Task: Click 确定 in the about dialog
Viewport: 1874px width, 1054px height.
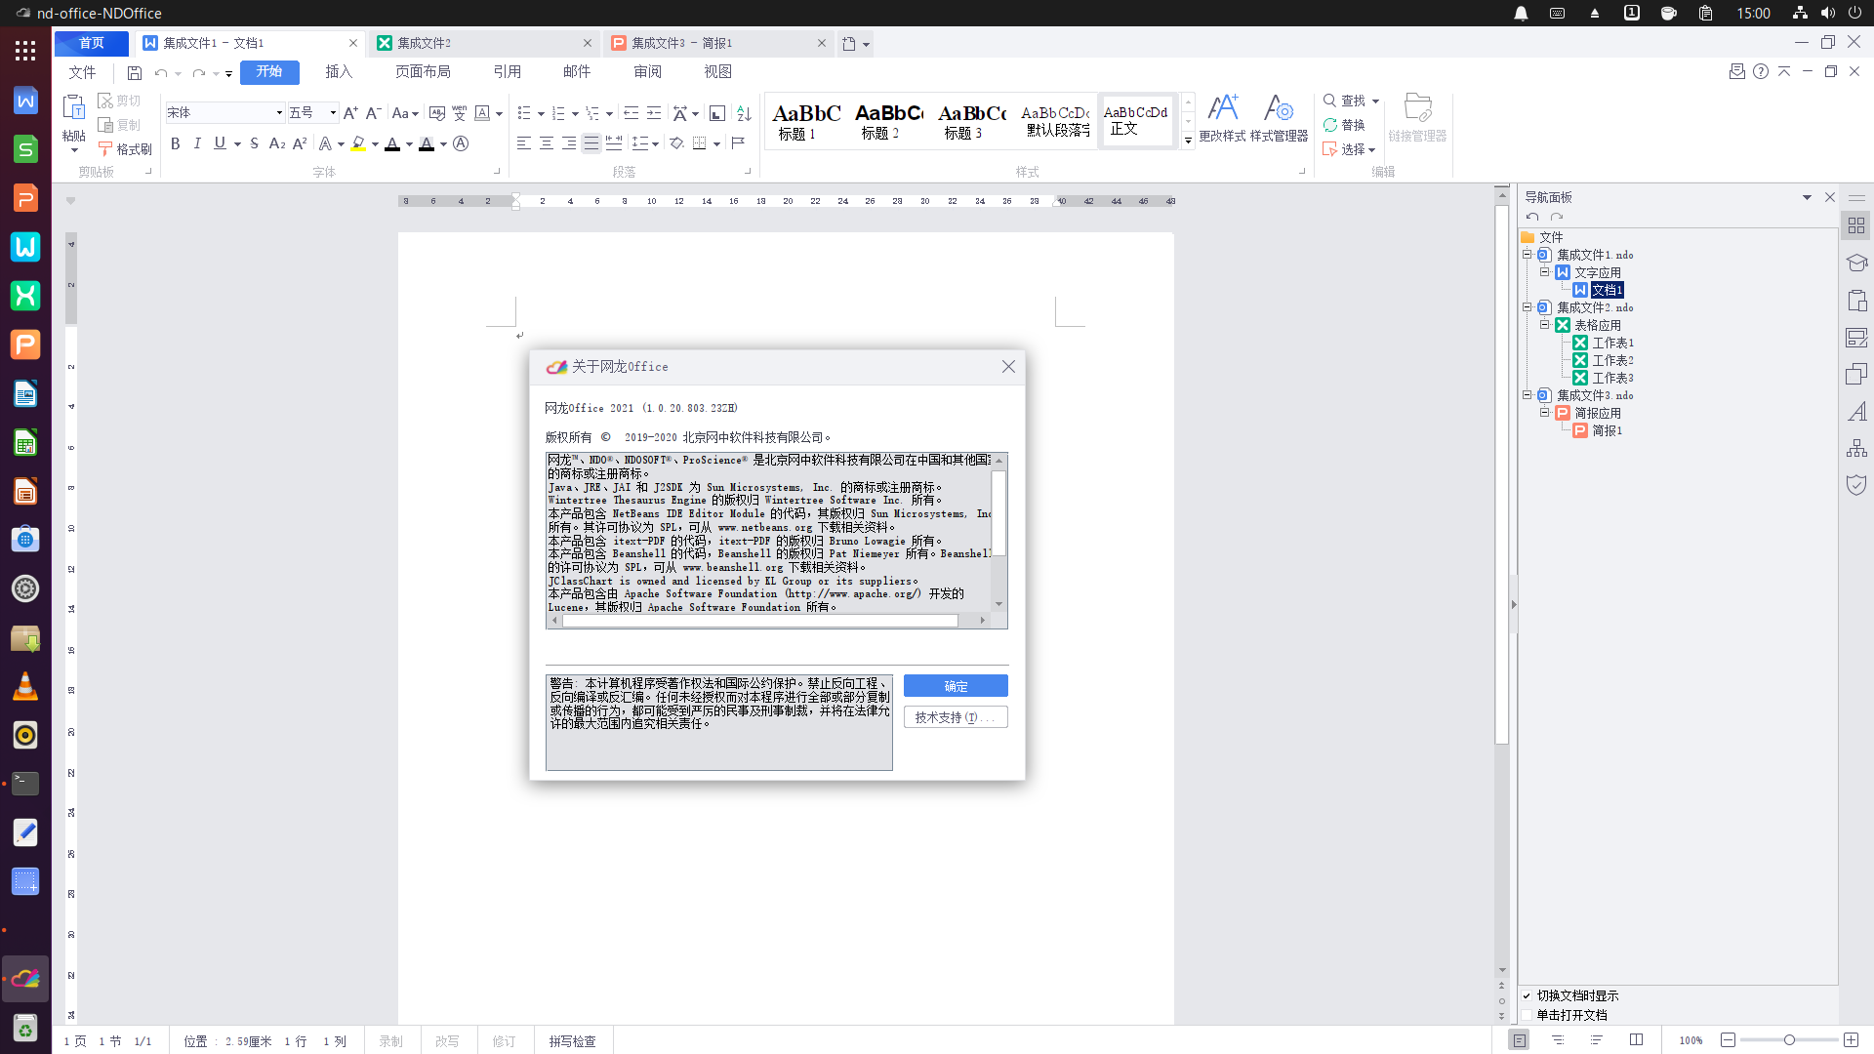Action: [x=956, y=686]
